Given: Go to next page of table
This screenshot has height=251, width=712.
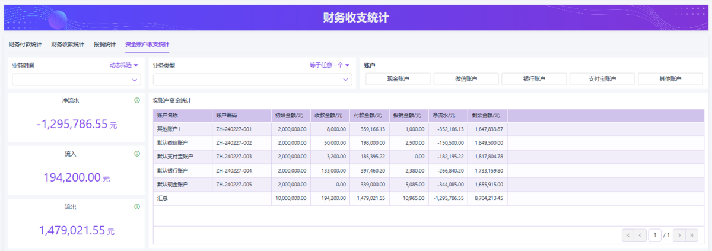Looking at the screenshot, I should (x=679, y=236).
